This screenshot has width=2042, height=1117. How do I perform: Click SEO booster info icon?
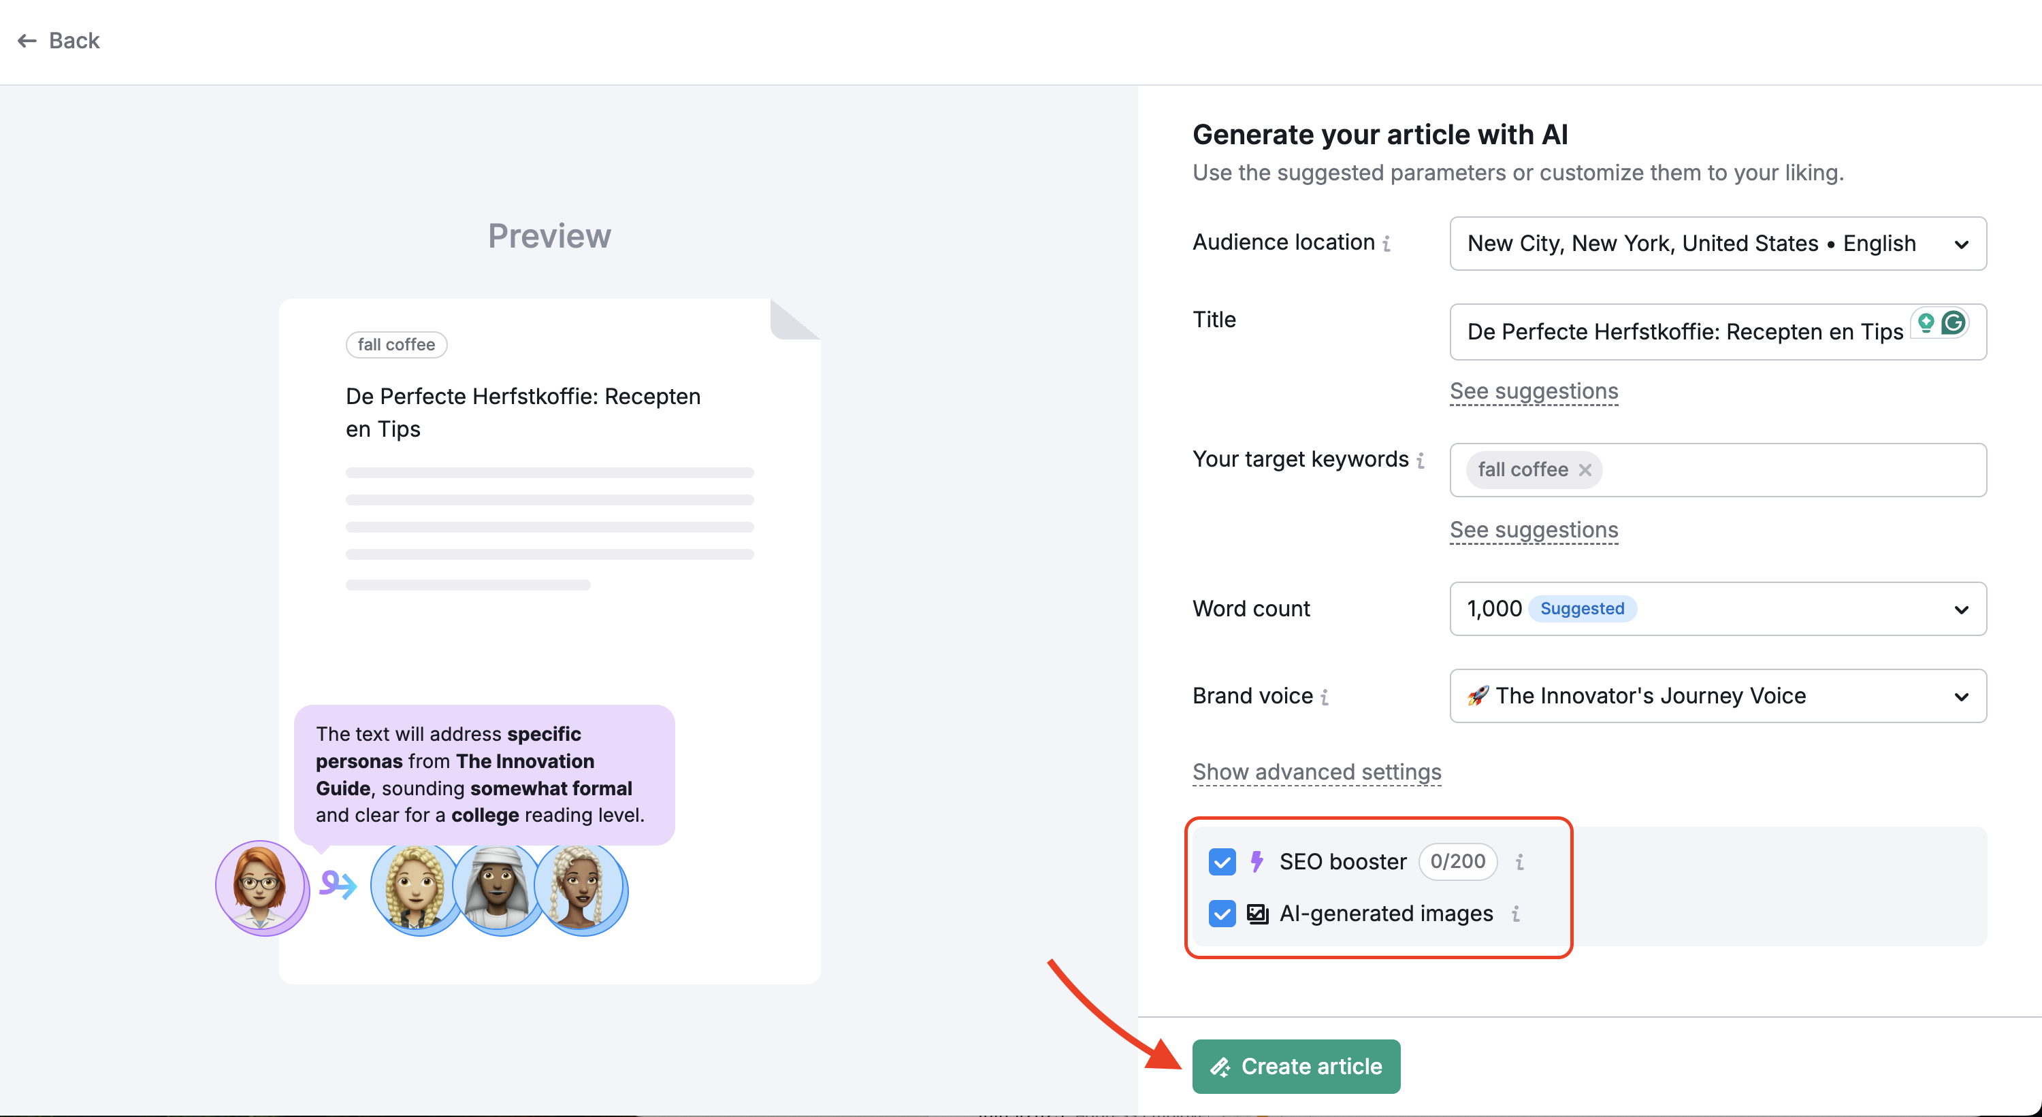1520,862
